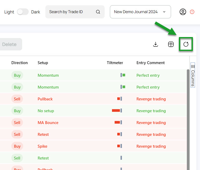Click the Tiltmeter bar in the Spike row
Viewport: 200px width, 170px height.
pos(120,146)
